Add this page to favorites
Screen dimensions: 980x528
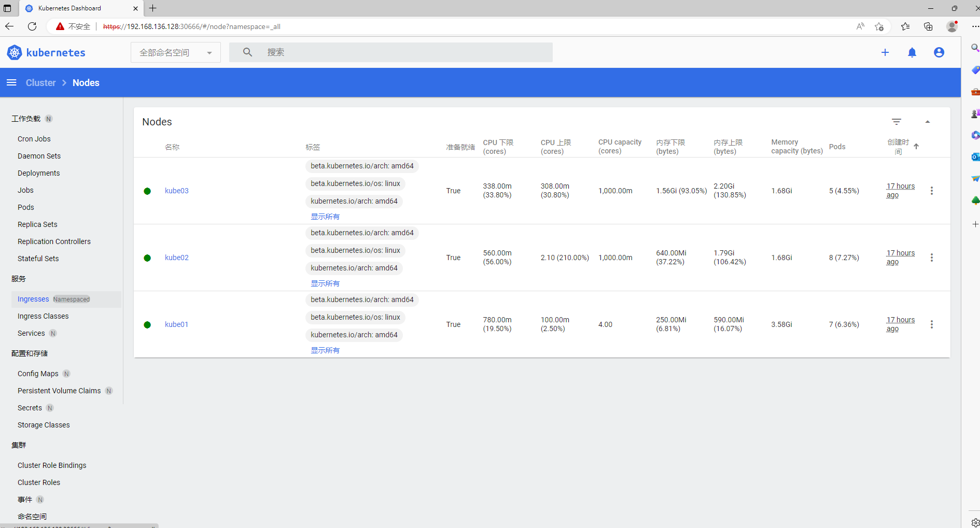pyautogui.click(x=879, y=26)
